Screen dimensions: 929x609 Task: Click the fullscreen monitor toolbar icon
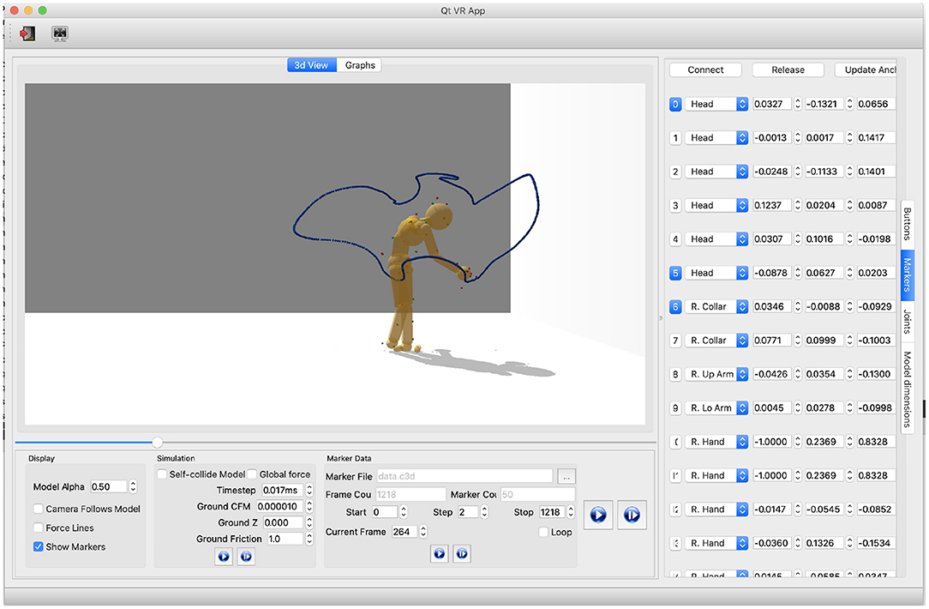click(59, 33)
